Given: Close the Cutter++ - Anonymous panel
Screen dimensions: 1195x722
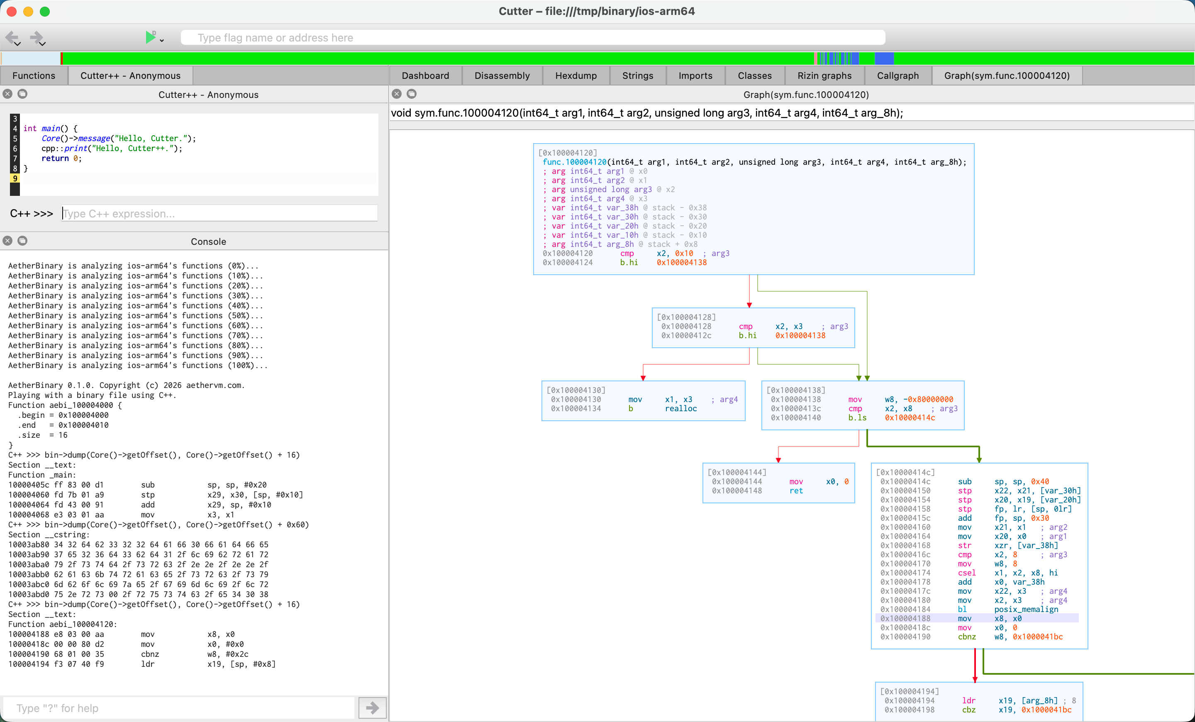Looking at the screenshot, I should tap(8, 94).
